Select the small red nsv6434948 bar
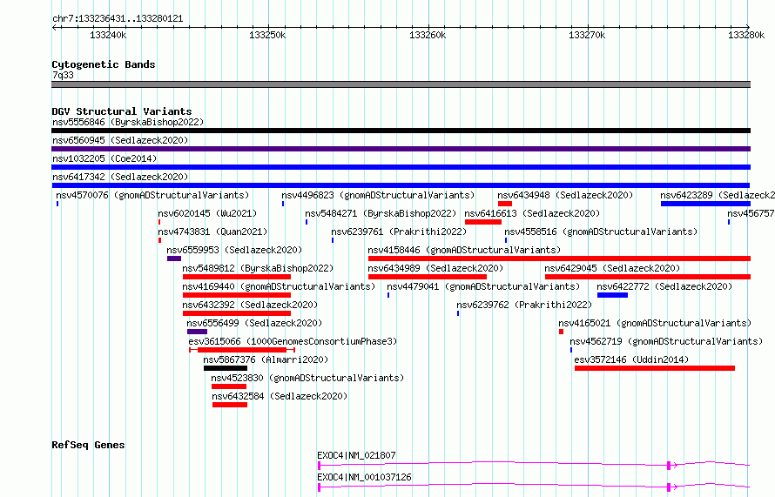The image size is (775, 497). (x=505, y=204)
